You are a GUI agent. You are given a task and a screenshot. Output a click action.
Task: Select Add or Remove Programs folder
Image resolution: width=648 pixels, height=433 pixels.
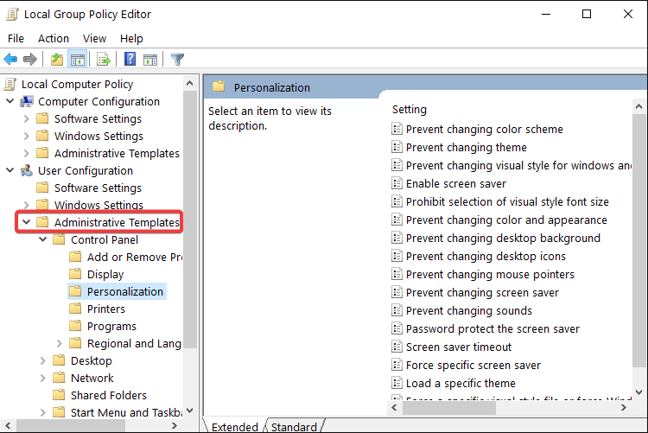point(135,257)
